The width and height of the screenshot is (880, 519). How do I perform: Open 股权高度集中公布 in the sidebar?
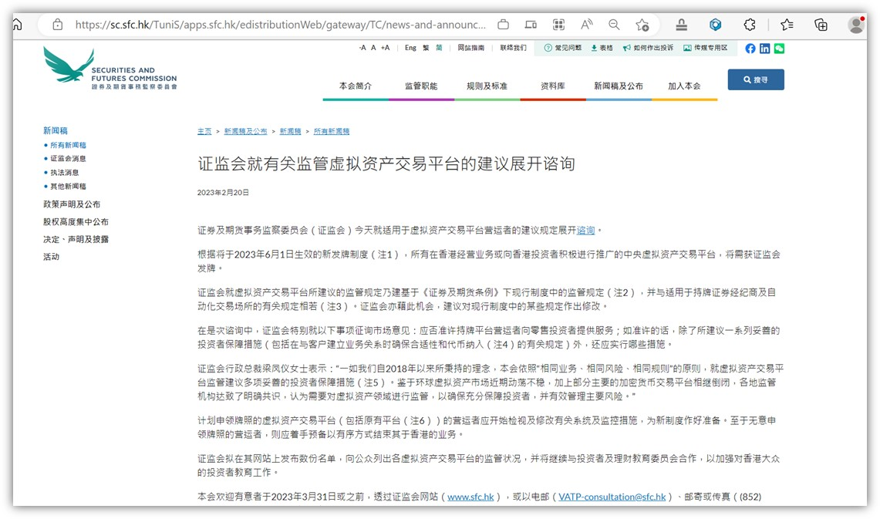coord(76,221)
